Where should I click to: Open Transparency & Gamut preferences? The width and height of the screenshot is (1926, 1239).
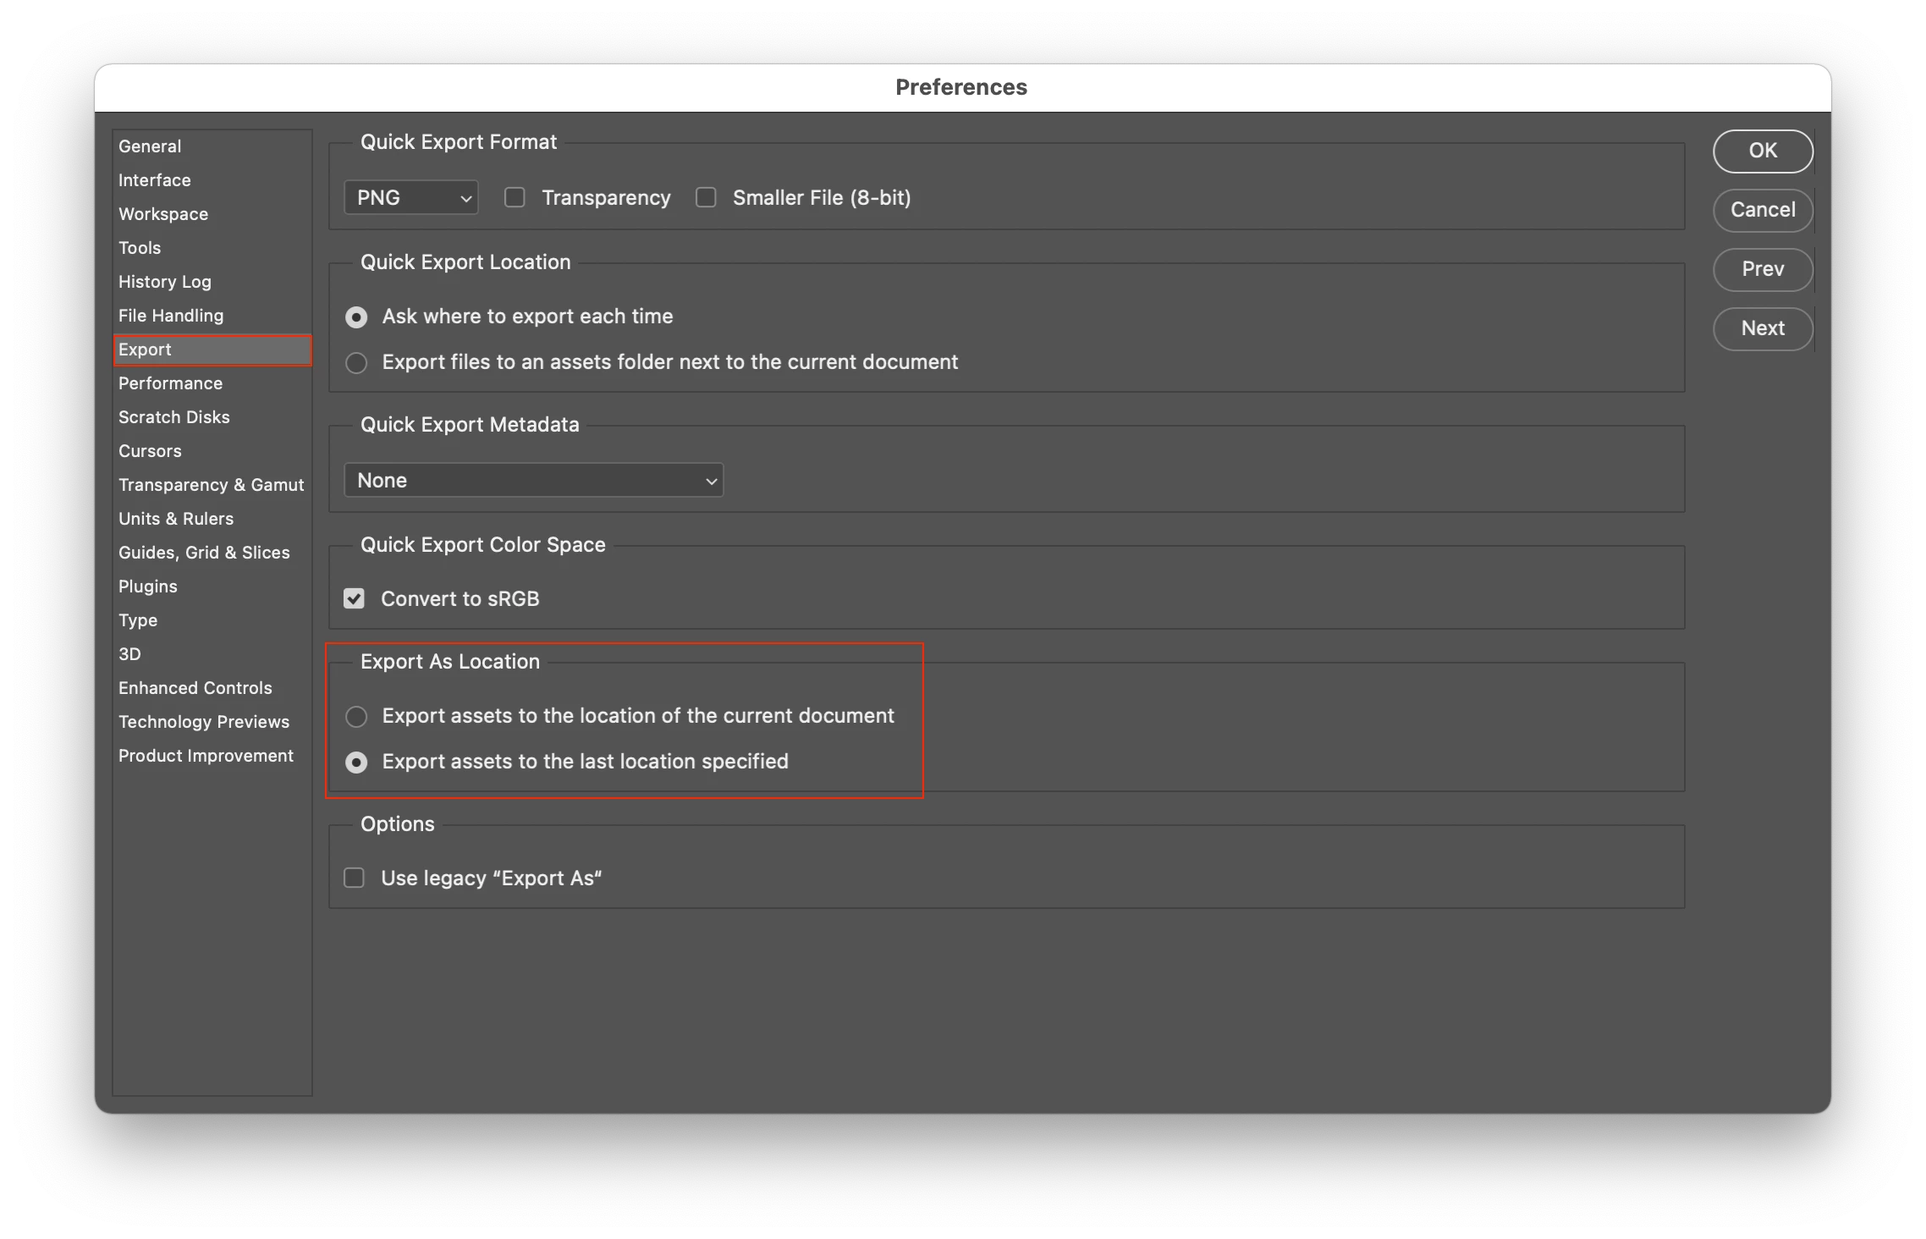pyautogui.click(x=211, y=485)
